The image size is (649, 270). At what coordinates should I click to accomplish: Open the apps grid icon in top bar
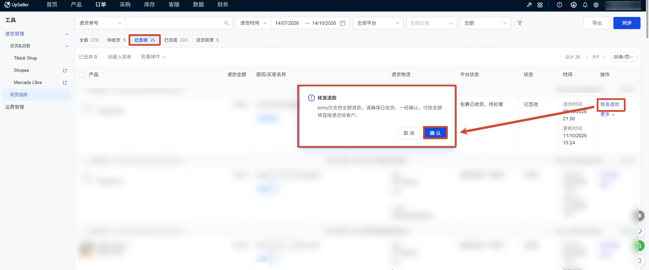pos(540,5)
